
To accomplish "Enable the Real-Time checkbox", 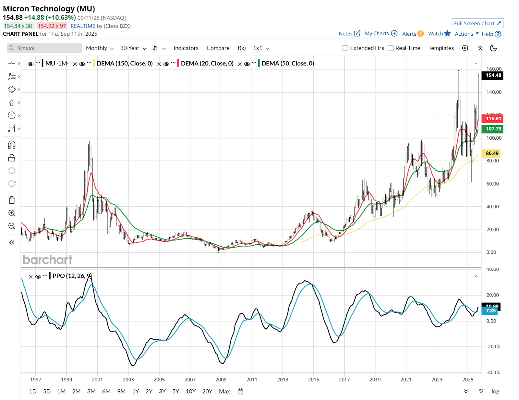I will (391, 48).
